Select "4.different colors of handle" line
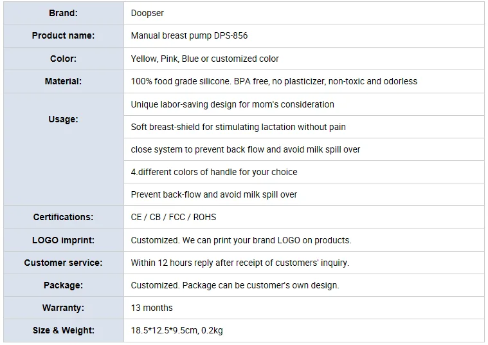Screen dimensions: 488x345 pyautogui.click(x=213, y=172)
